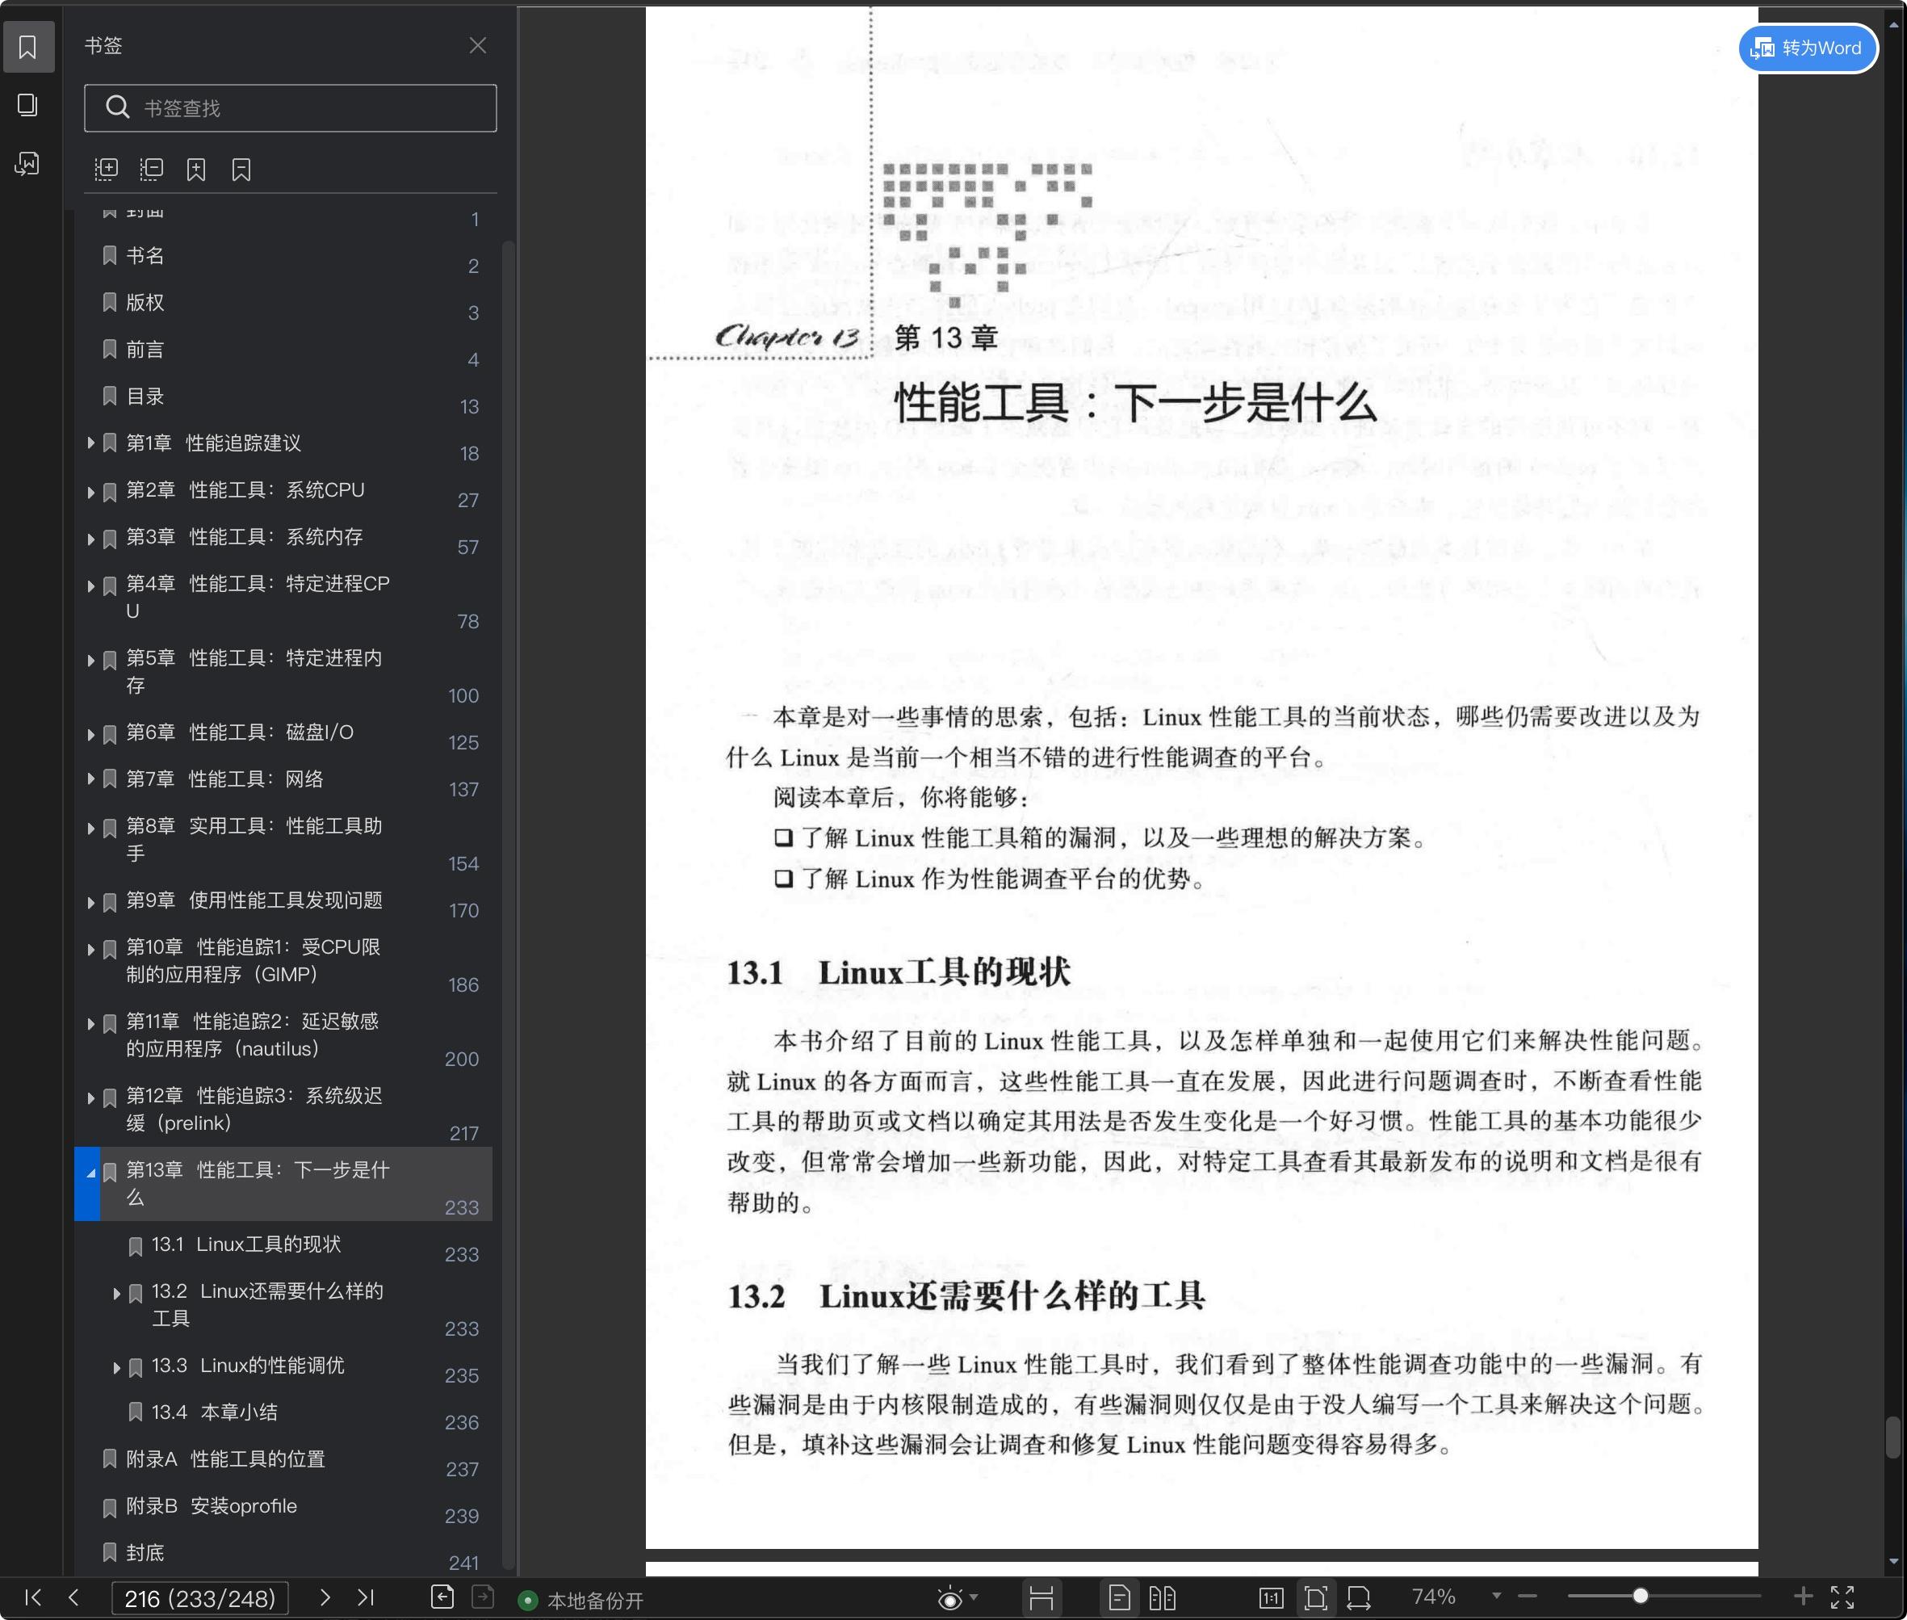Image resolution: width=1907 pixels, height=1620 pixels.
Task: Go to the previous page
Action: [x=73, y=1597]
